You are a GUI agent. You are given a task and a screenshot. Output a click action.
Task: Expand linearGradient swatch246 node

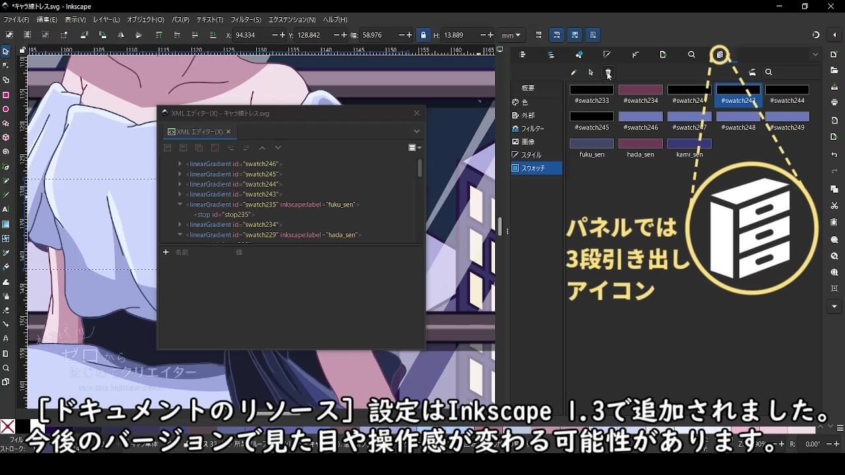(x=180, y=164)
